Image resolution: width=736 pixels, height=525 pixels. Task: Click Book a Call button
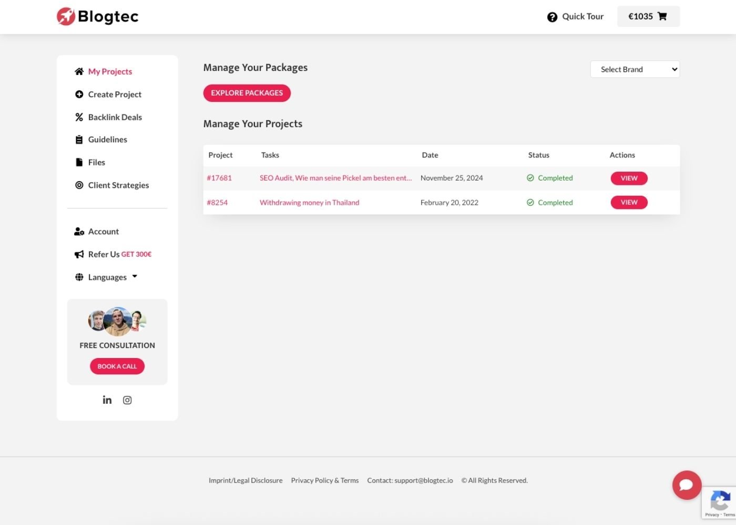click(117, 366)
